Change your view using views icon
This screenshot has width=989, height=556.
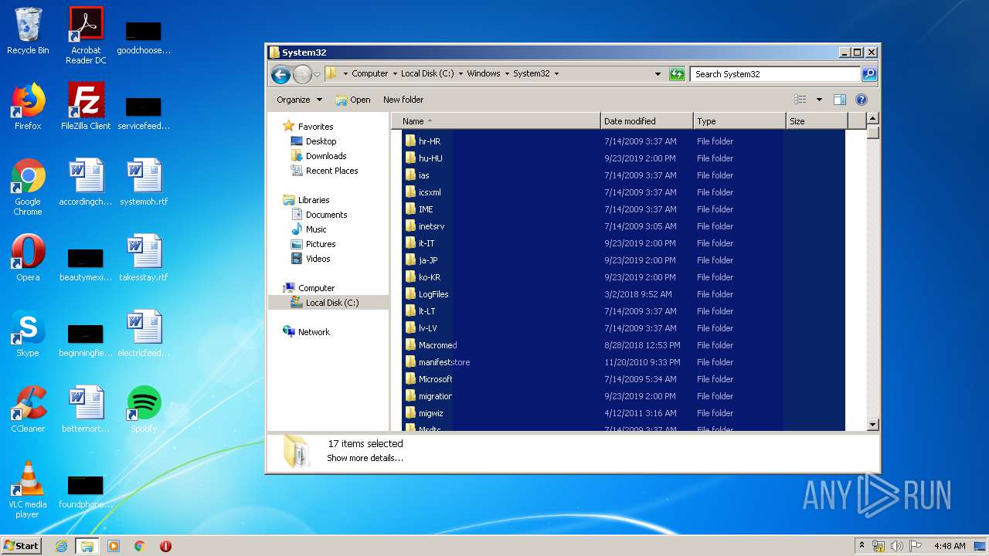[800, 100]
